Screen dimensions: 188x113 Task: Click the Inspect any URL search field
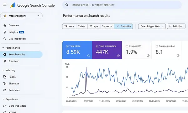click(122, 5)
